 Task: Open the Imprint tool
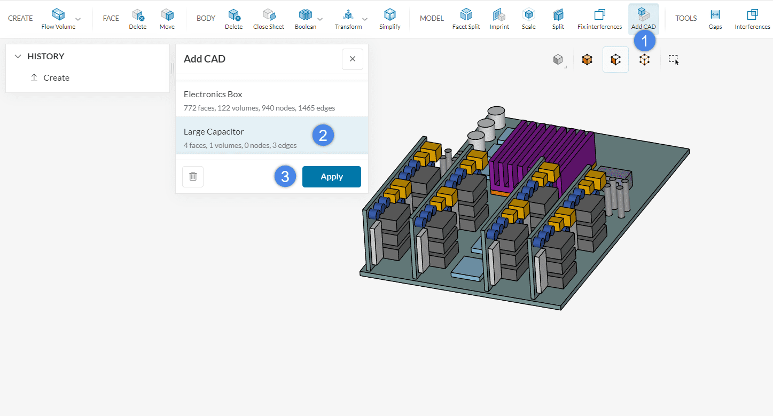[499, 18]
